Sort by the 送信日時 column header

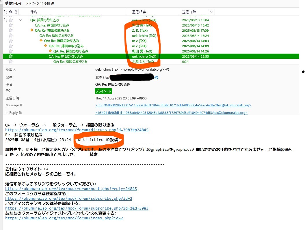pos(189,12)
